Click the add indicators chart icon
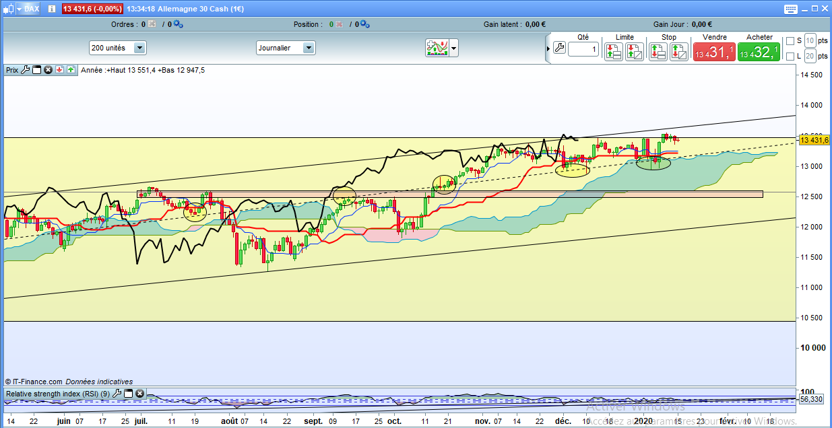The image size is (832, 428). tap(437, 48)
